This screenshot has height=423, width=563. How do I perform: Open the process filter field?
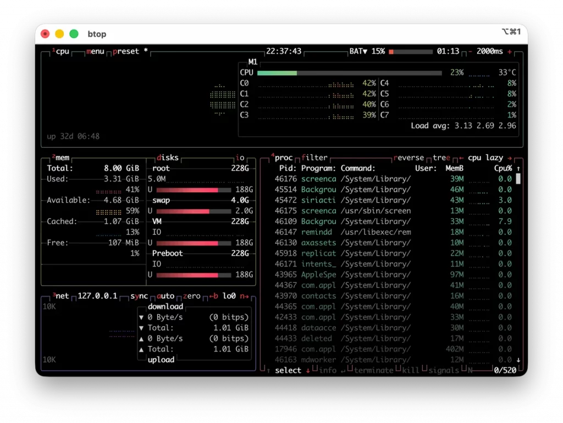pyautogui.click(x=314, y=158)
